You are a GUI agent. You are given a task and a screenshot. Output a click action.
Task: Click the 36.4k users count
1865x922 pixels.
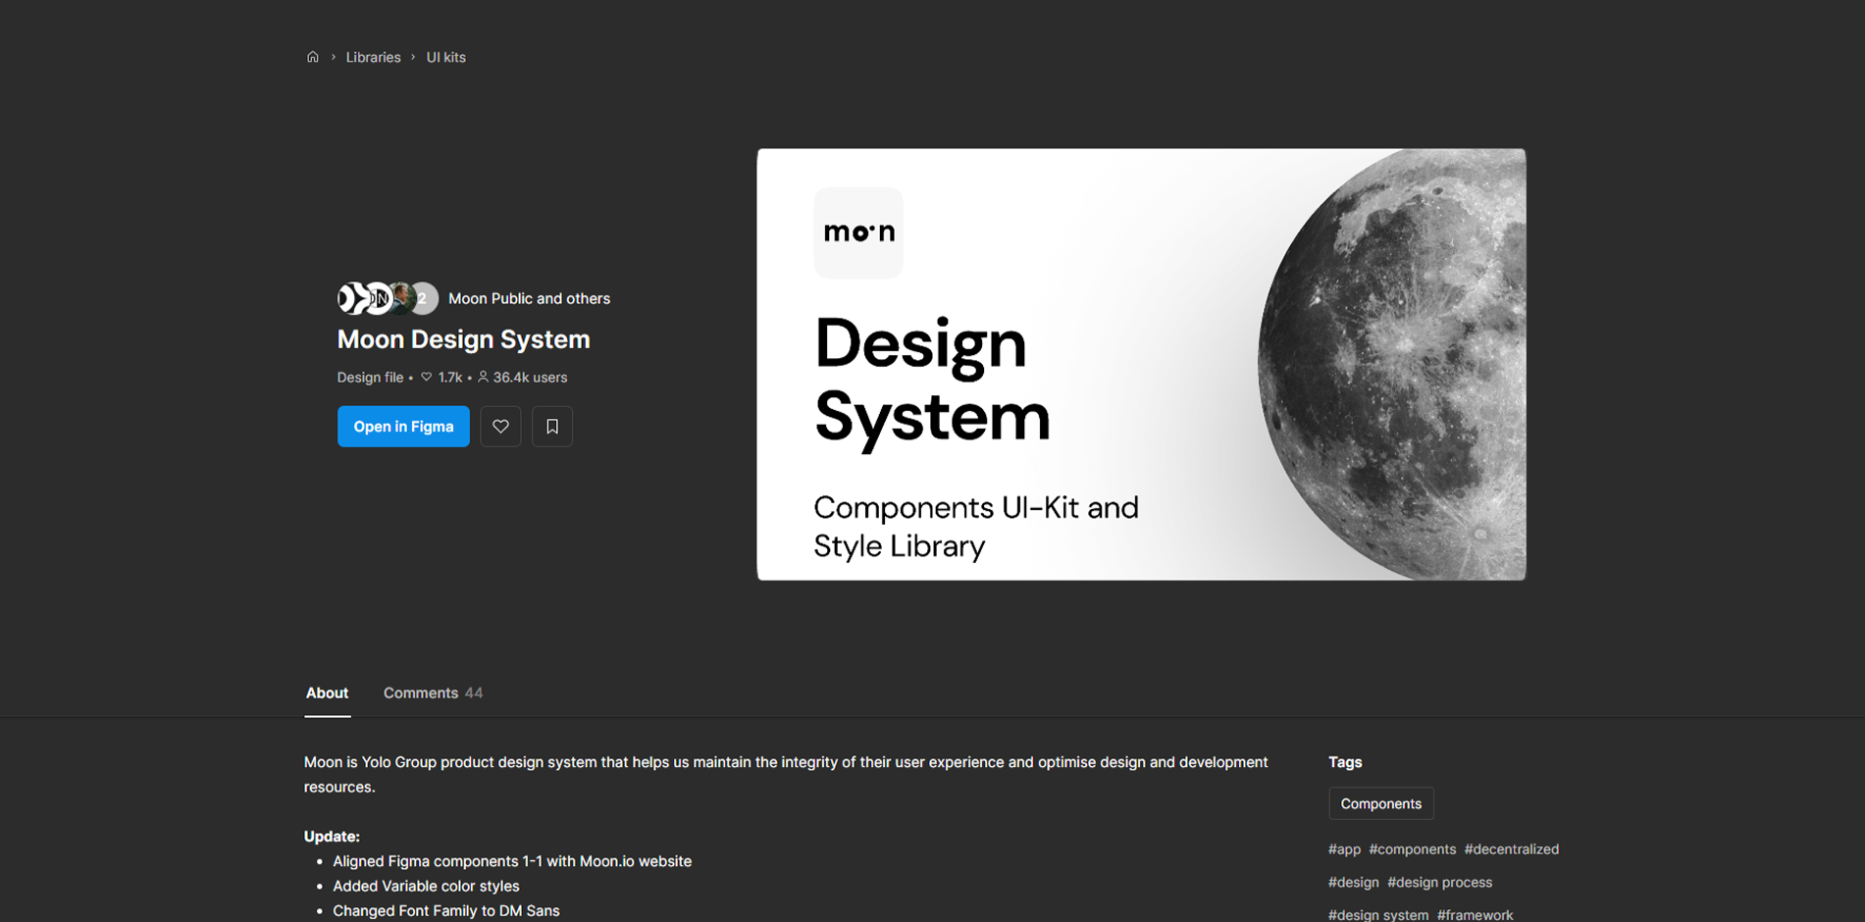tap(522, 377)
